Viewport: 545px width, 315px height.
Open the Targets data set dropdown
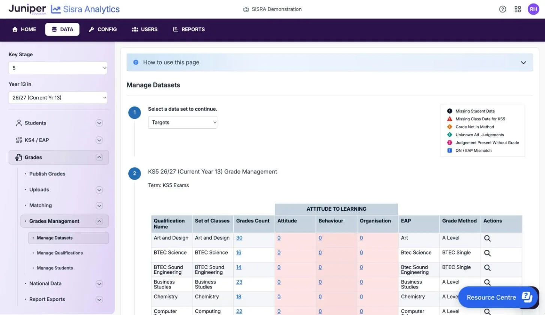[183, 123]
